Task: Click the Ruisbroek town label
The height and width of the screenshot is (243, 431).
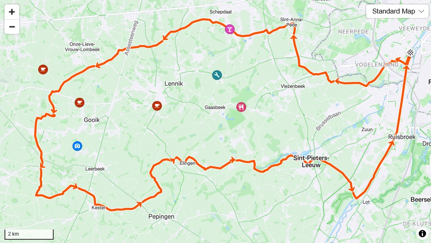Action: click(x=402, y=137)
